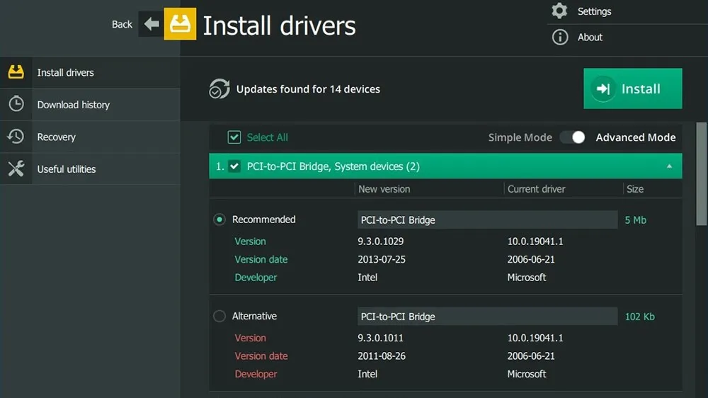Toggle the Select All checkbox
Screen dimensions: 708x398
point(234,137)
